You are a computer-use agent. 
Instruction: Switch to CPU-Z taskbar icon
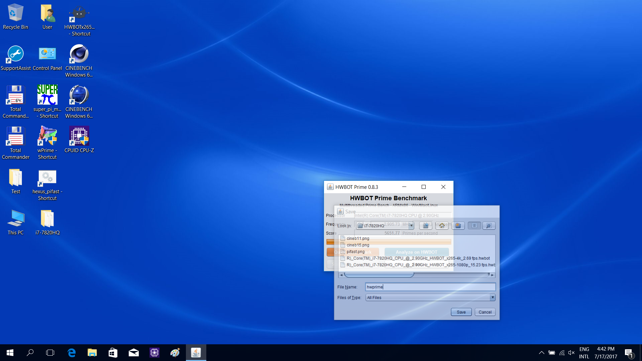154,353
